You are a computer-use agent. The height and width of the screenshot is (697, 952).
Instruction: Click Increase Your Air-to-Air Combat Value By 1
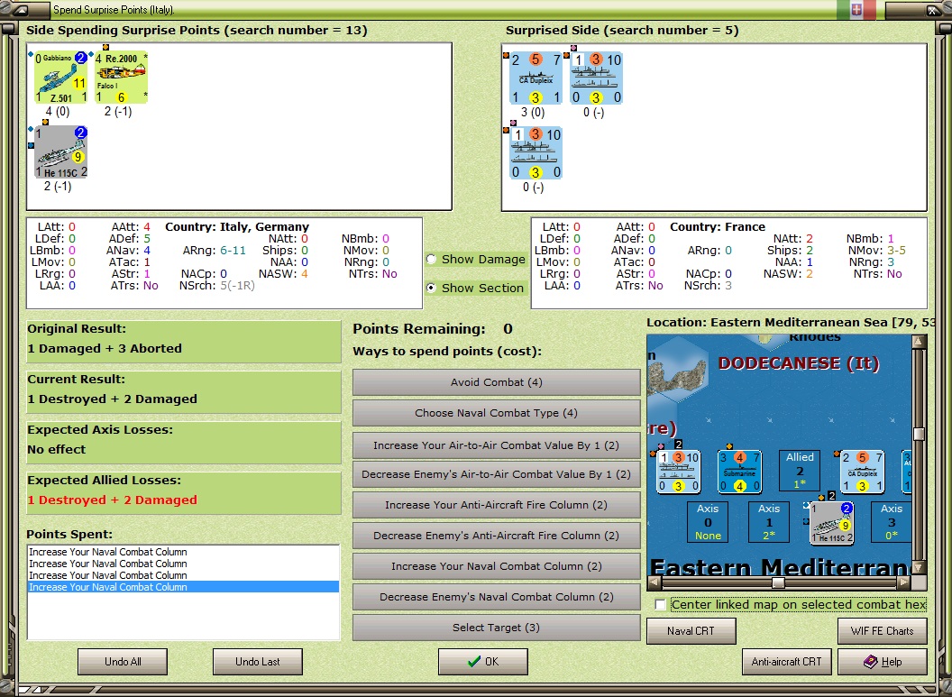tap(496, 445)
